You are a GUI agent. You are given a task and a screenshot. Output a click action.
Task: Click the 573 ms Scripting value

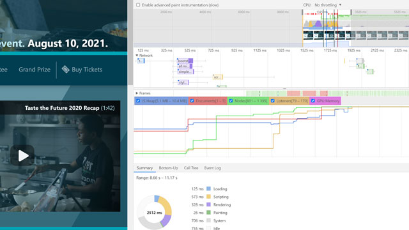(197, 197)
